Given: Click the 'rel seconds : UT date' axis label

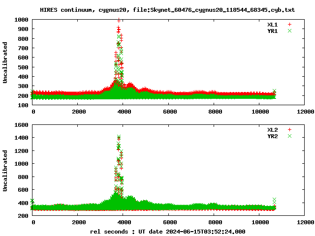Looking at the screenshot, I should click(168, 232).
